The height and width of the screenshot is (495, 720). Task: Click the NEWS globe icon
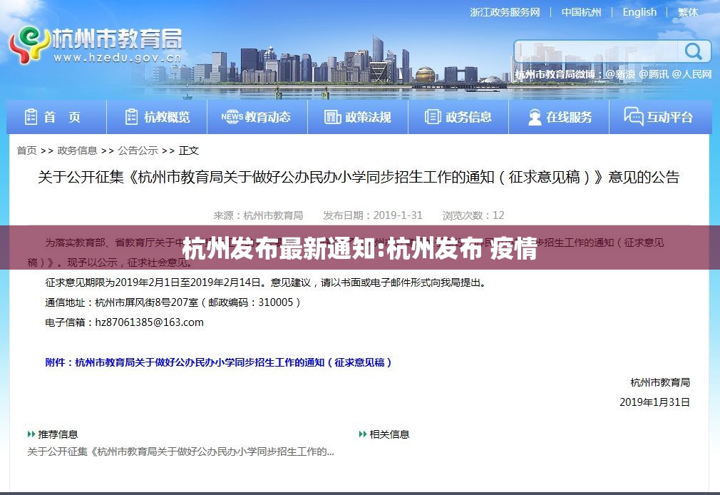point(232,117)
